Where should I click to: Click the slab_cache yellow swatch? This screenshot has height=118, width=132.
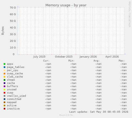(5, 77)
